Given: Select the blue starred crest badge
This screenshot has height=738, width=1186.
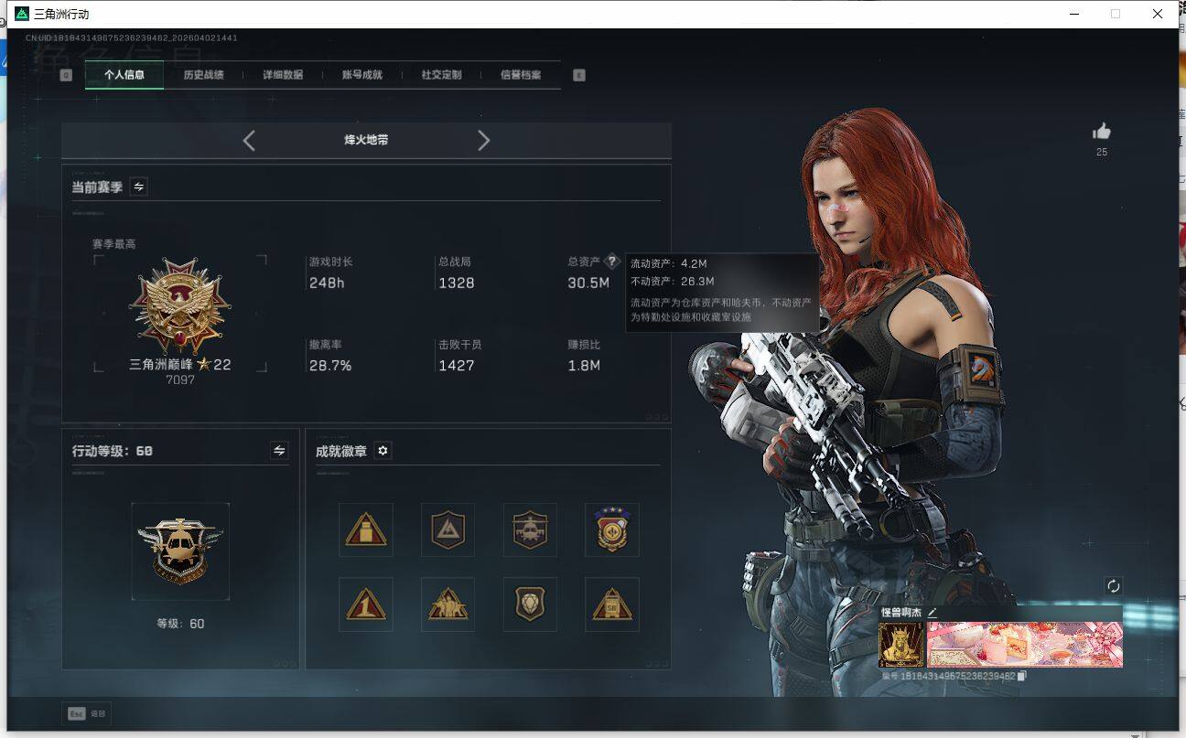Looking at the screenshot, I should [x=612, y=529].
